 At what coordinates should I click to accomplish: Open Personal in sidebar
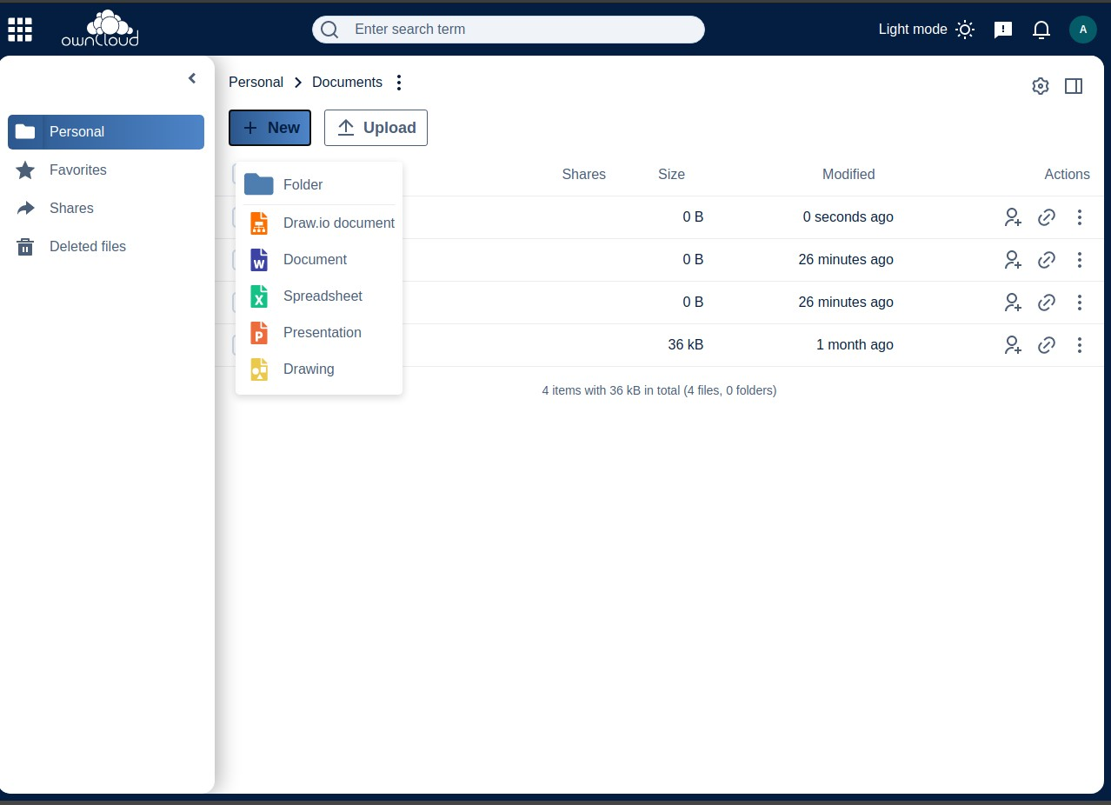106,132
